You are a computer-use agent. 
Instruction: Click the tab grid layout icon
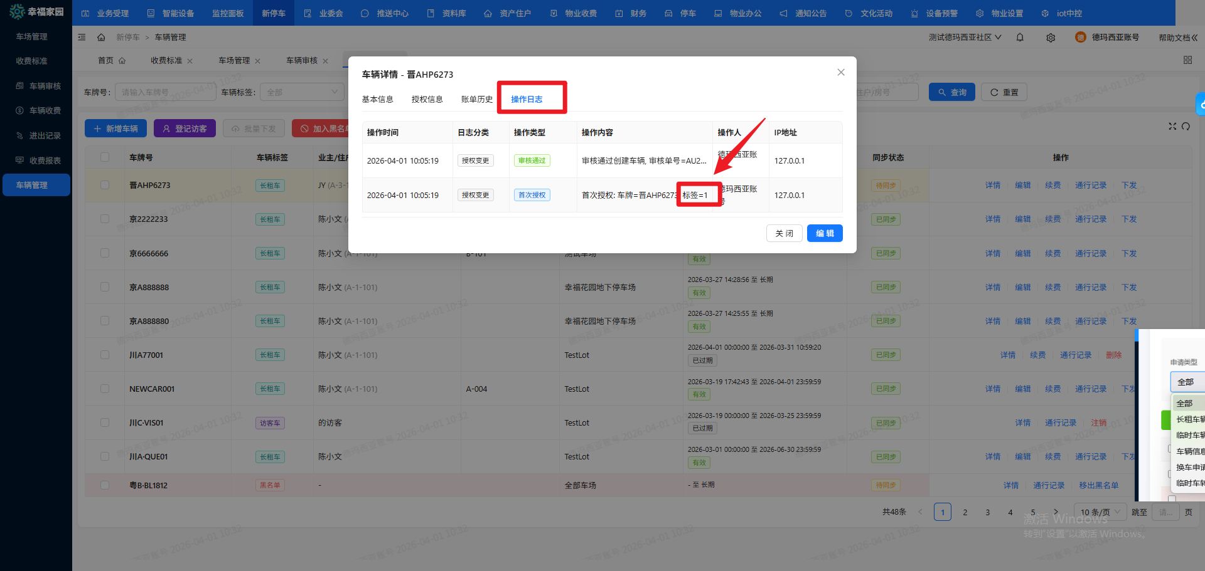(x=1187, y=60)
